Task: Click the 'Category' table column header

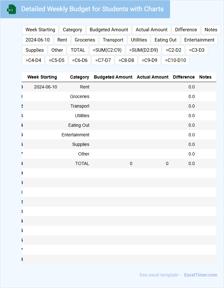Action: [79, 77]
